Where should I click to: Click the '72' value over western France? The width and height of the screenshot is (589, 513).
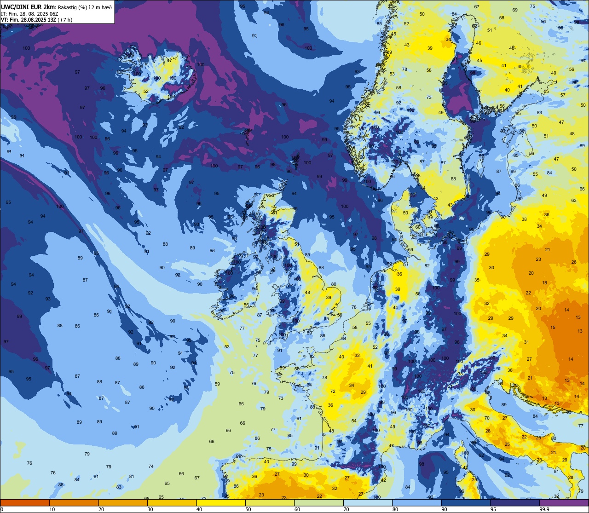point(333,392)
